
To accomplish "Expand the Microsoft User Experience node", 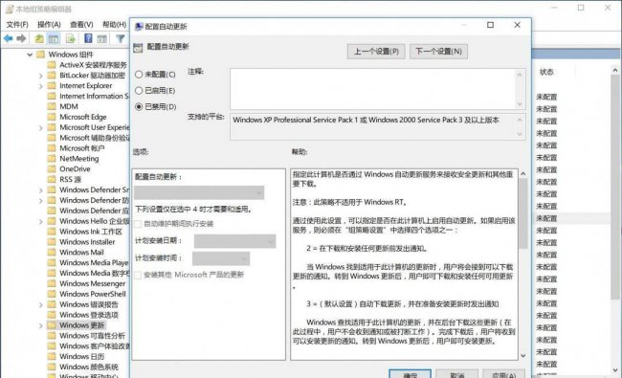I will point(41,127).
